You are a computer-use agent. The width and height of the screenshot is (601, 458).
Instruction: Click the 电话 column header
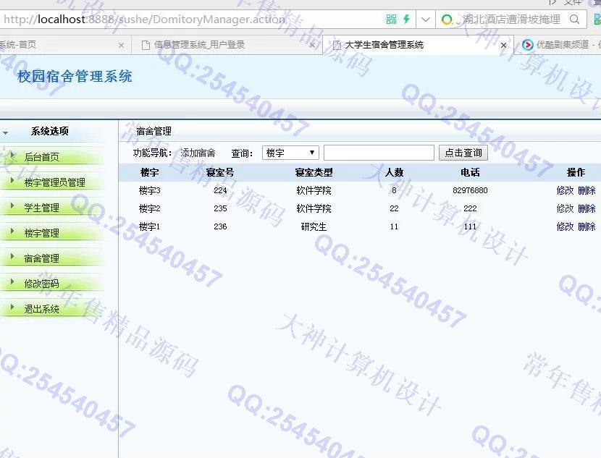470,172
